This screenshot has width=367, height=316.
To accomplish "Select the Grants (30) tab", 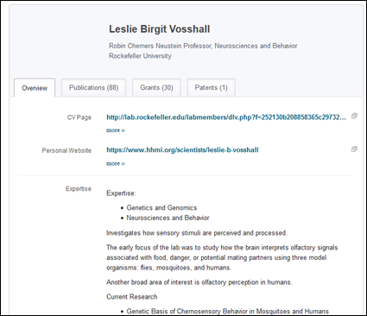I will pos(156,87).
